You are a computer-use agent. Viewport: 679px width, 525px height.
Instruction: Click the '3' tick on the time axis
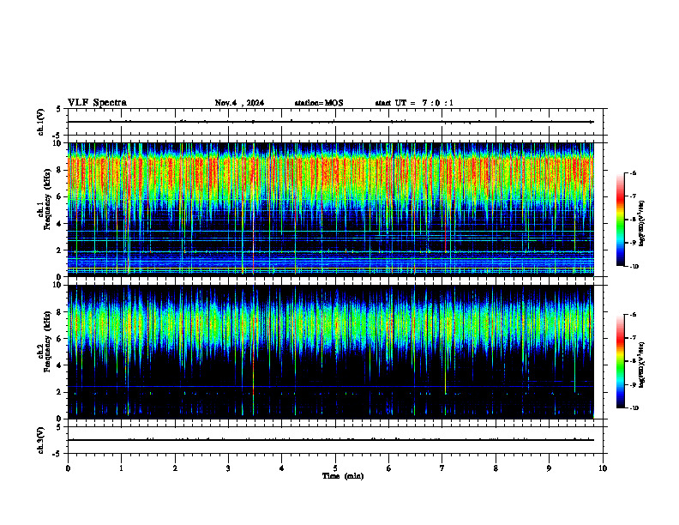(x=228, y=468)
